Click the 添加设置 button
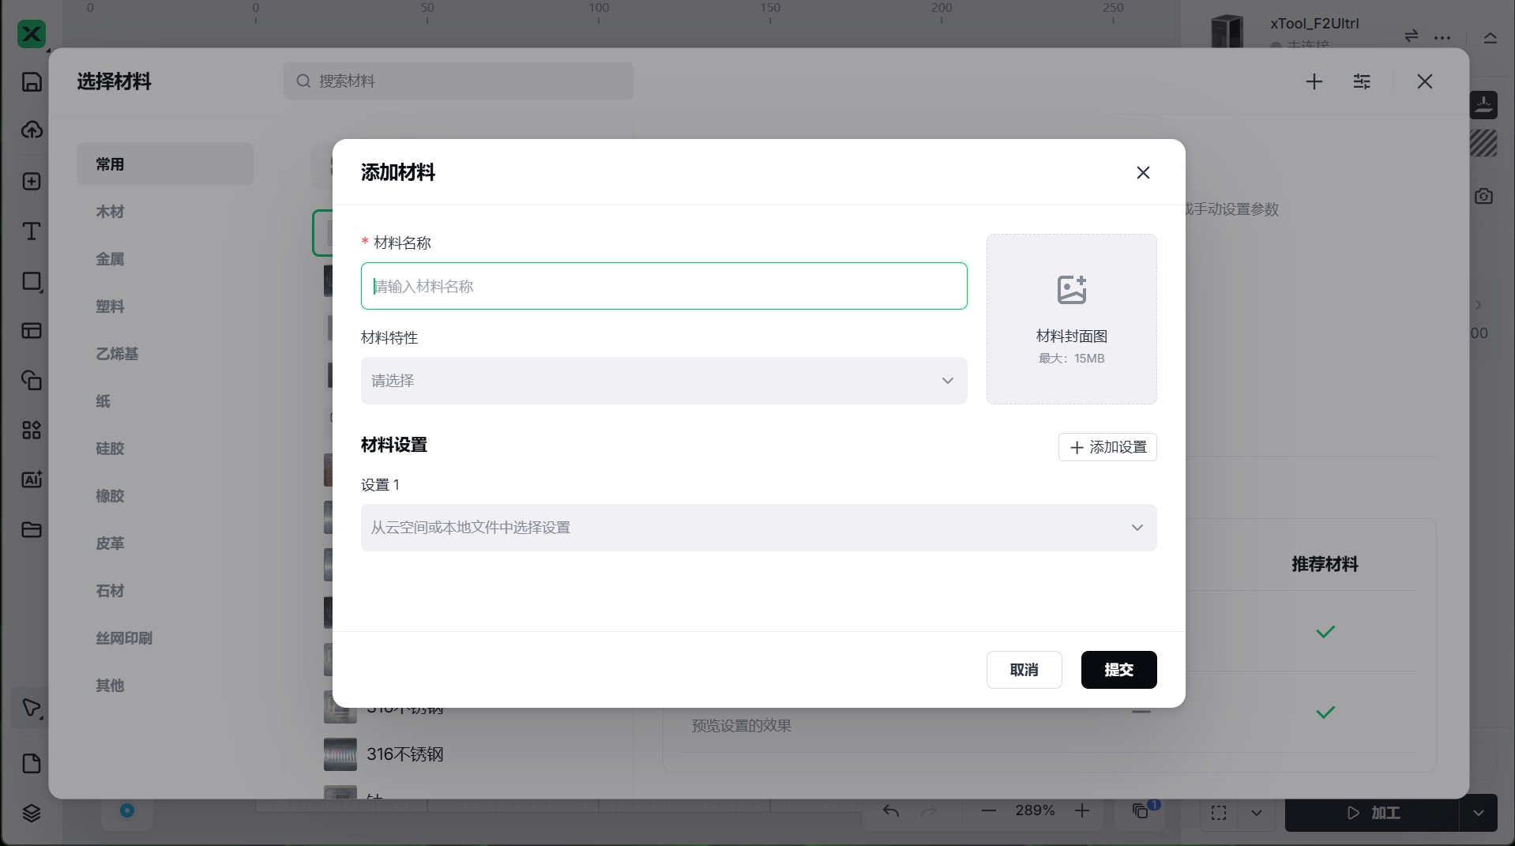The height and width of the screenshot is (846, 1515). point(1107,447)
